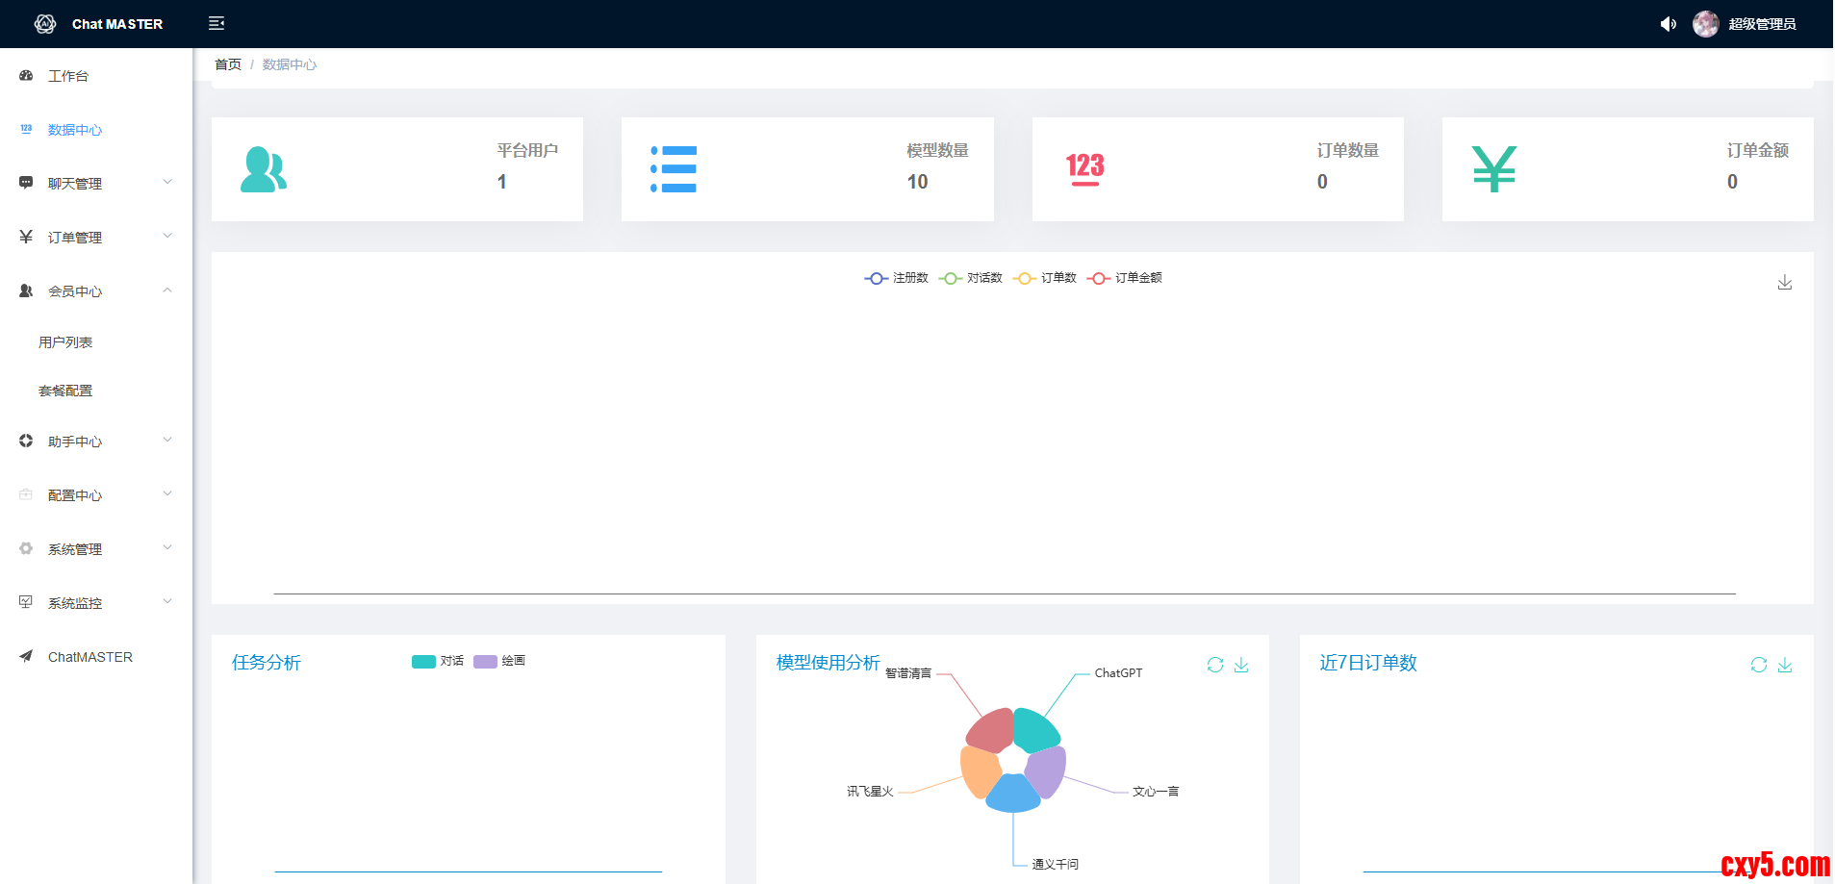Expand the 聊天管理 sidebar menu
The image size is (1835, 884).
[96, 183]
